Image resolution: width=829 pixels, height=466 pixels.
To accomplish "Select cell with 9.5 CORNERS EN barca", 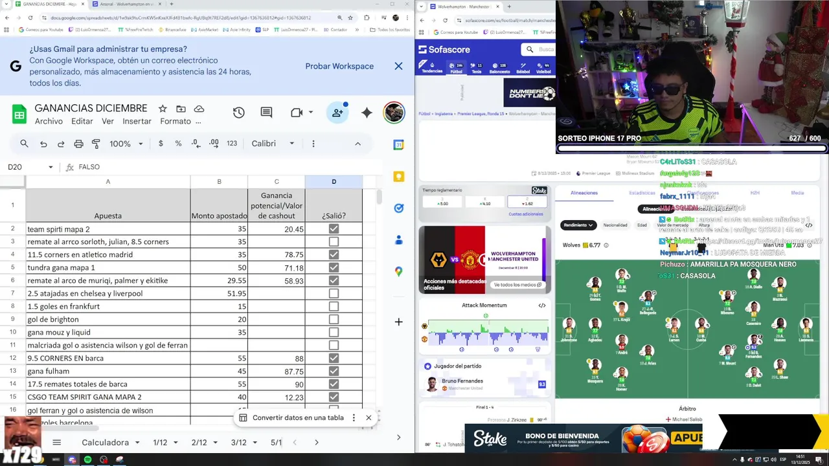I will (x=108, y=358).
